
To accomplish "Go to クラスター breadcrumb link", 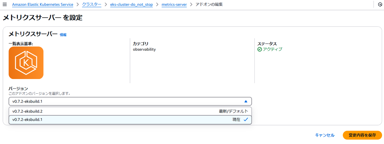I will [x=92, y=5].
